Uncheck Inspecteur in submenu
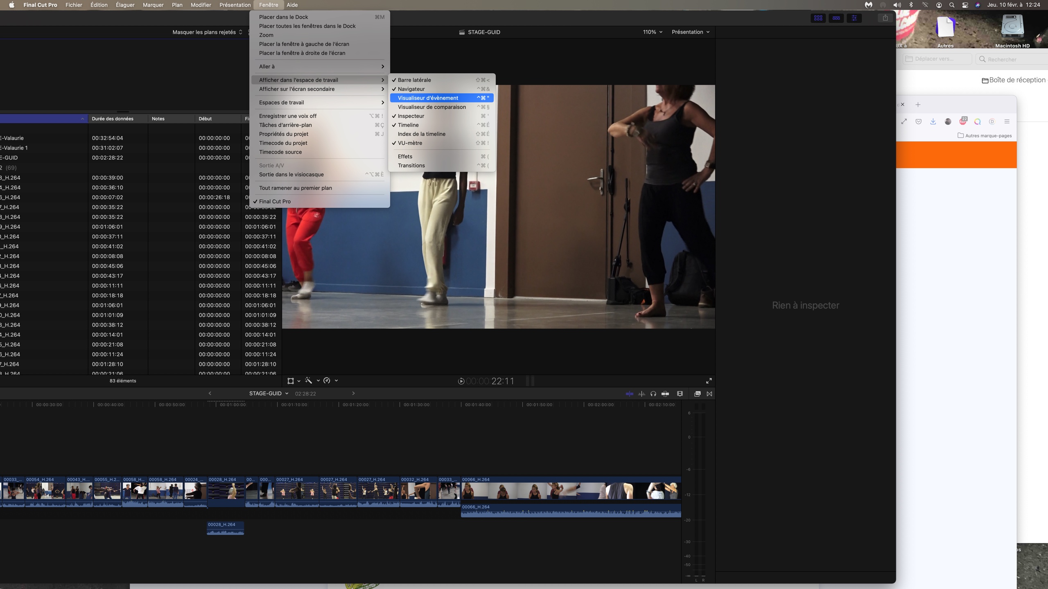 click(442, 116)
